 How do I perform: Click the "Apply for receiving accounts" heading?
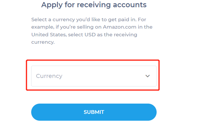(x=94, y=5)
